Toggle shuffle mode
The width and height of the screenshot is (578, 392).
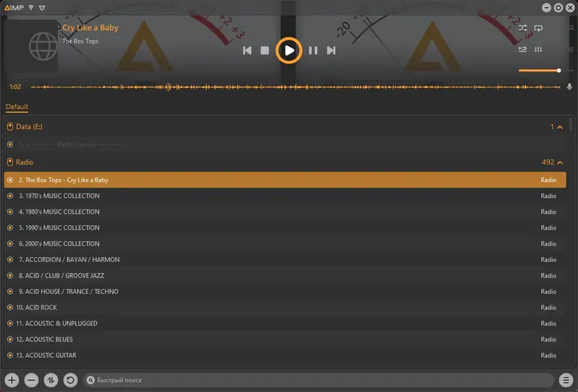522,28
